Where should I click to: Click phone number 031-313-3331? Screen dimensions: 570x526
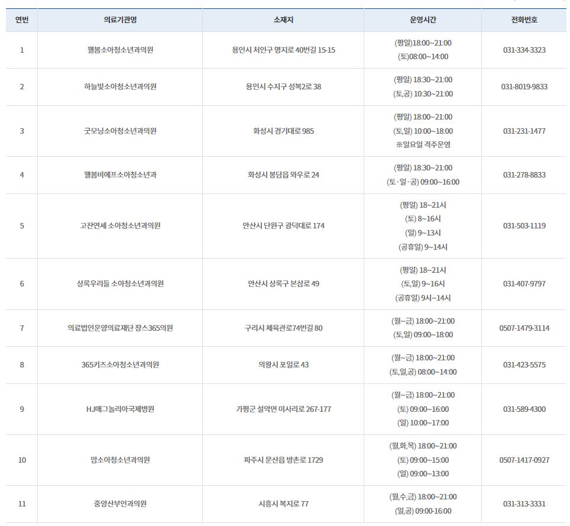point(524,504)
